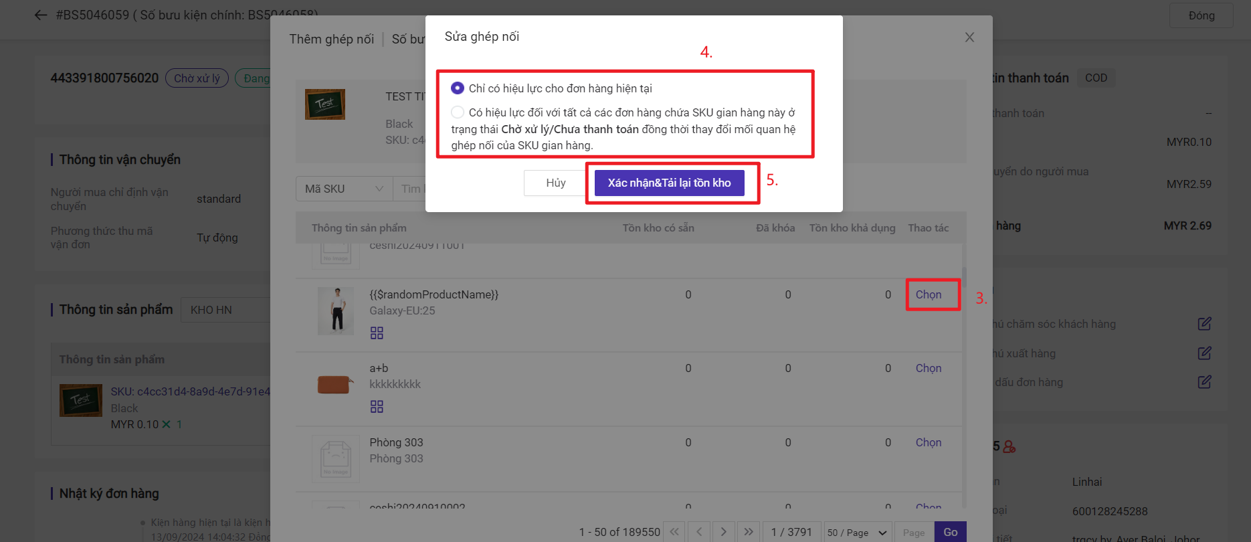1251x542 pixels.
Task: Go to next page of results
Action: tap(724, 532)
